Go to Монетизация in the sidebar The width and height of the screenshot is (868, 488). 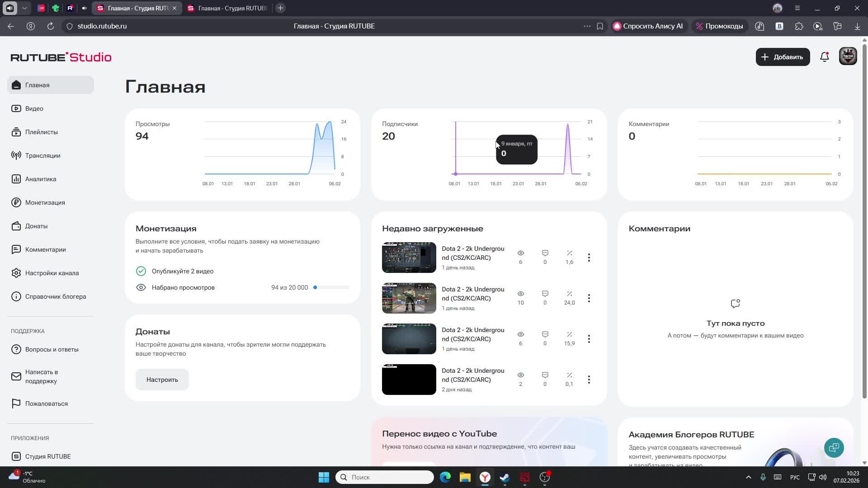pos(45,202)
